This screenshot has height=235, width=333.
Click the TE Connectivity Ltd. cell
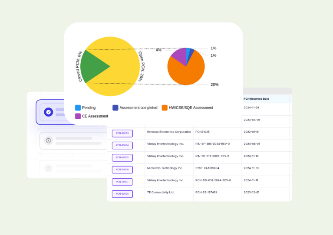coord(161,193)
